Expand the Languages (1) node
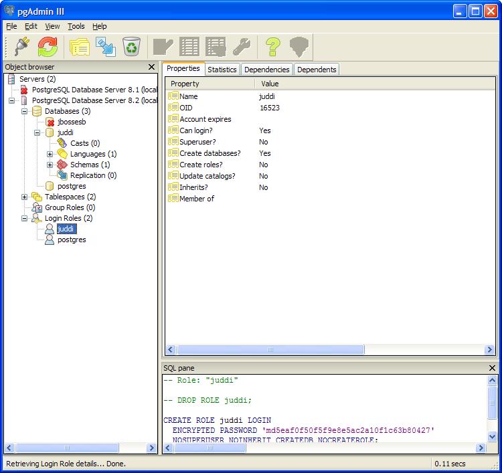Image resolution: width=502 pixels, height=473 pixels. pyautogui.click(x=50, y=155)
